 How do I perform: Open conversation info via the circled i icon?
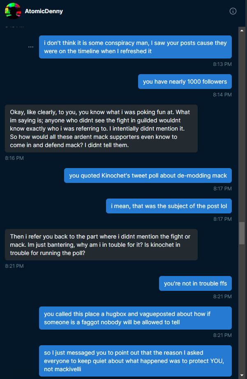tap(233, 12)
